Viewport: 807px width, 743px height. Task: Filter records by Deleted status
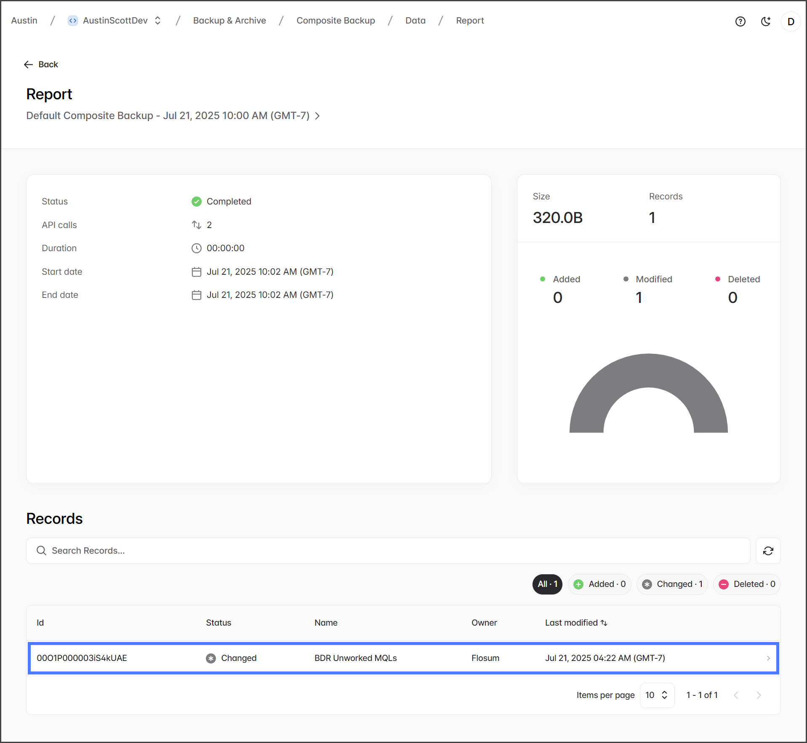747,584
